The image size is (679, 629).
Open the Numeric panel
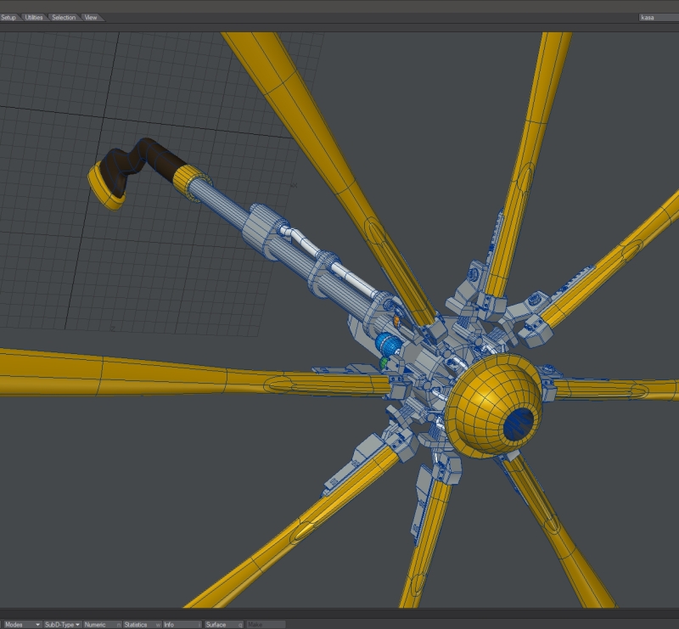101,624
